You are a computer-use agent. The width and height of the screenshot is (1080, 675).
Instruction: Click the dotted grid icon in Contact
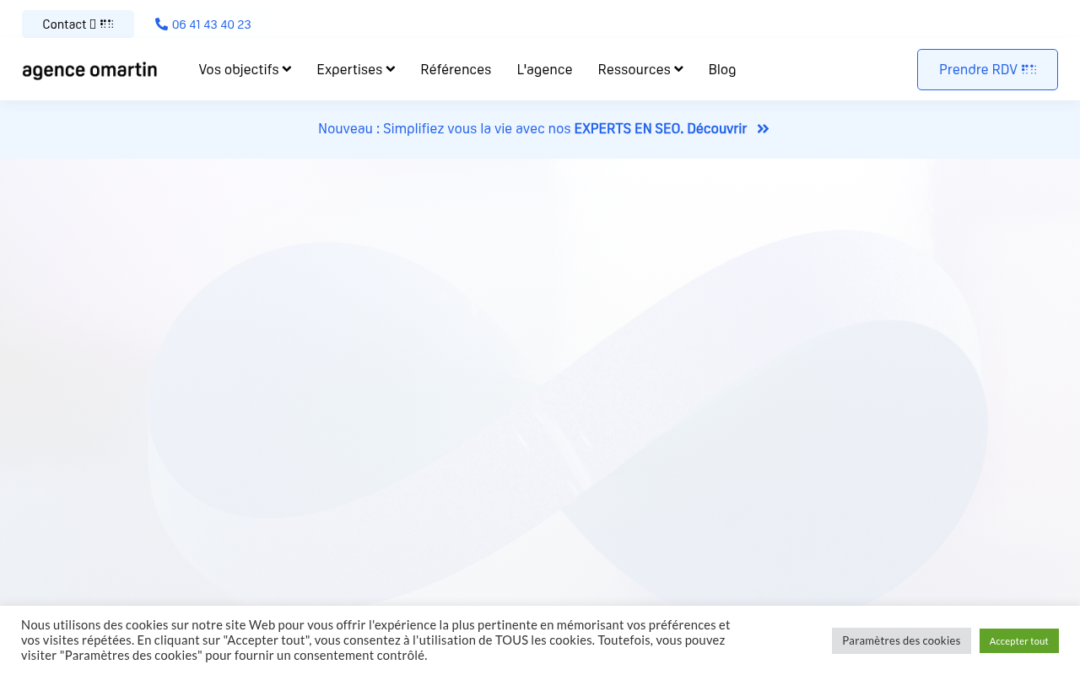point(107,24)
